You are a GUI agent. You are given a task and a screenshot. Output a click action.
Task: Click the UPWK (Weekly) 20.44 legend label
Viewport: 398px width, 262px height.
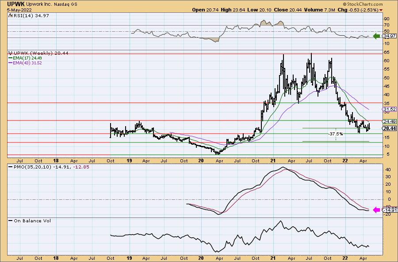[x=41, y=53]
